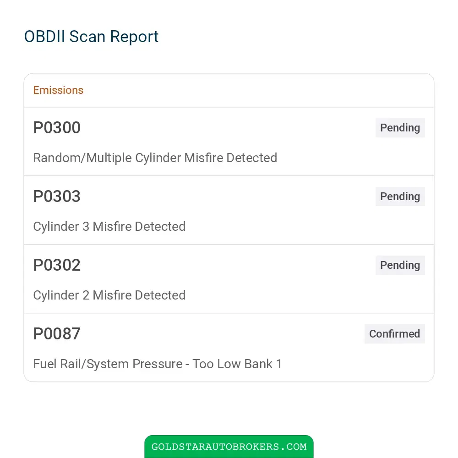Click the Pending badge for P0302
Screen dimensions: 458x458
click(x=400, y=265)
